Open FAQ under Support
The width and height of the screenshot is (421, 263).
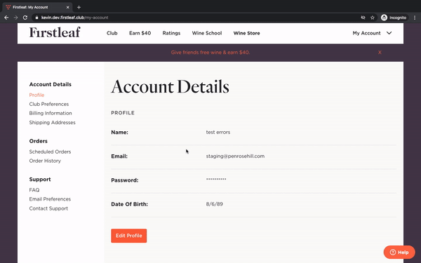[x=34, y=190]
